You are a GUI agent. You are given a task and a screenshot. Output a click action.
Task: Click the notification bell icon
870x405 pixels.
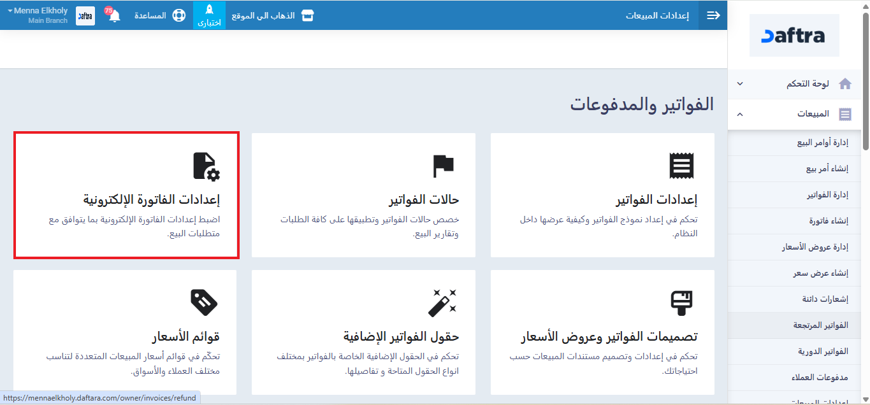(x=114, y=16)
